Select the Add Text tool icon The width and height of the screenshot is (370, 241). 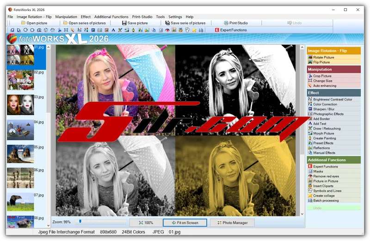click(x=310, y=124)
